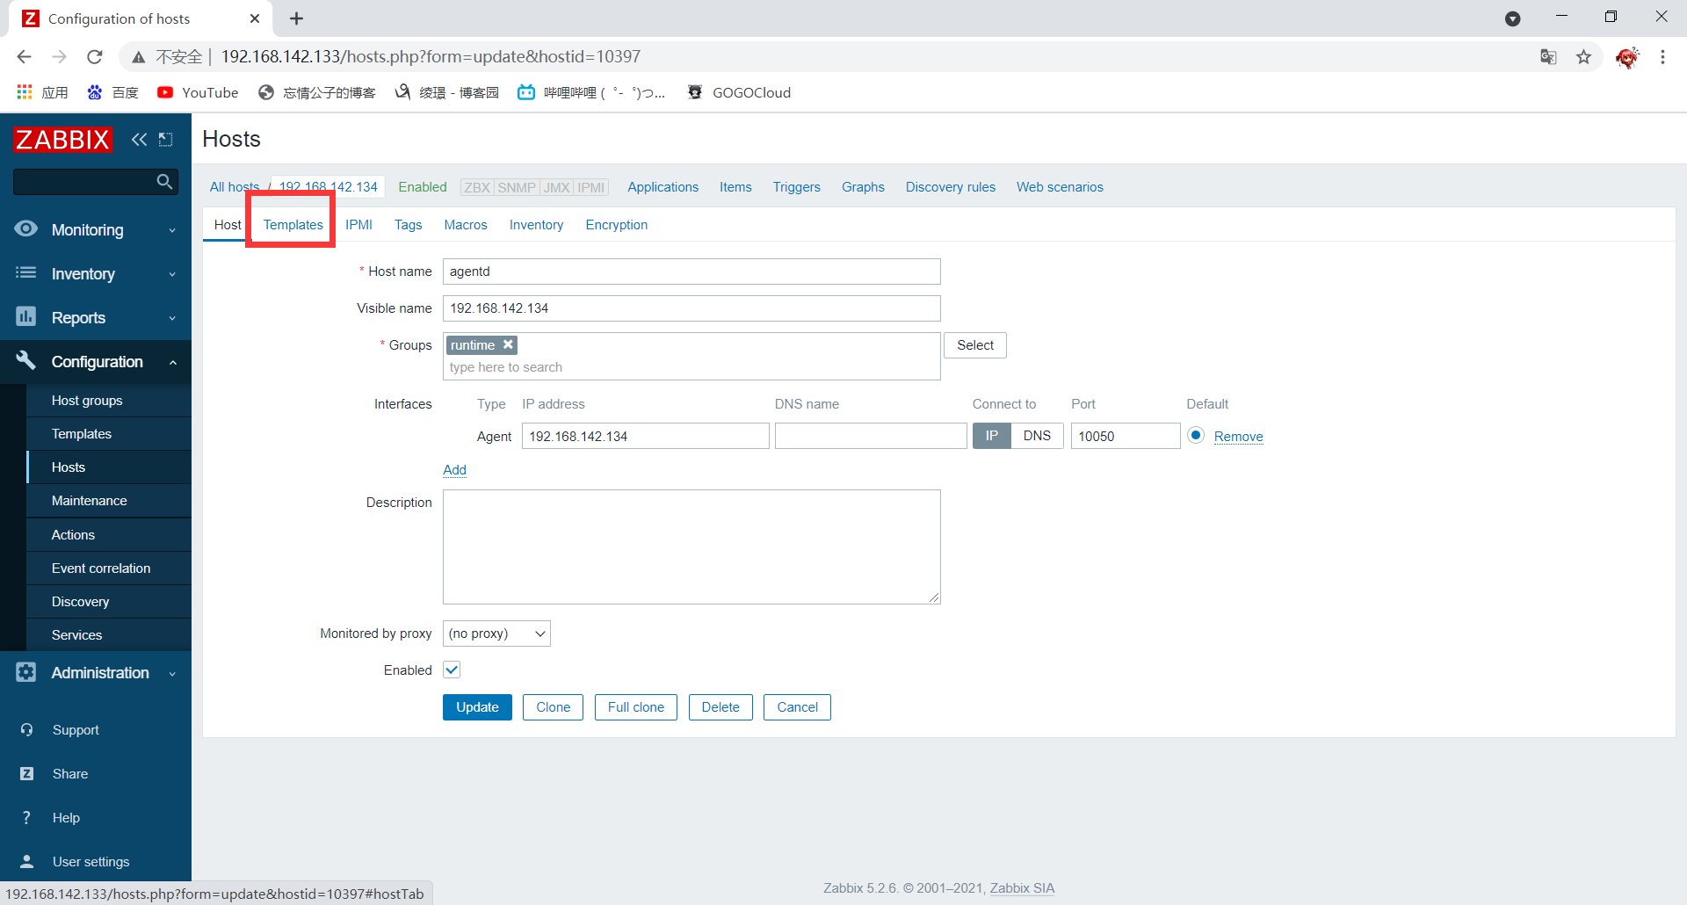Viewport: 1687px width, 905px height.
Task: Open the Chrome tab search dropdown arrow
Action: tap(1512, 18)
